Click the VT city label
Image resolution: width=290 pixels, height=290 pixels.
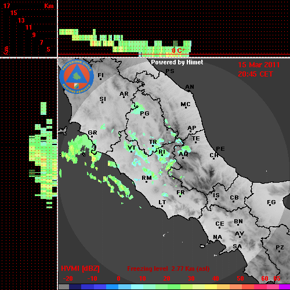pyautogui.click(x=132, y=148)
